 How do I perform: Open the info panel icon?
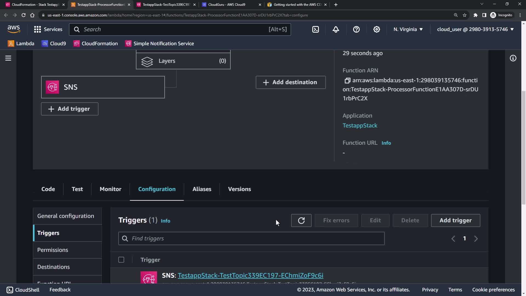(x=513, y=58)
